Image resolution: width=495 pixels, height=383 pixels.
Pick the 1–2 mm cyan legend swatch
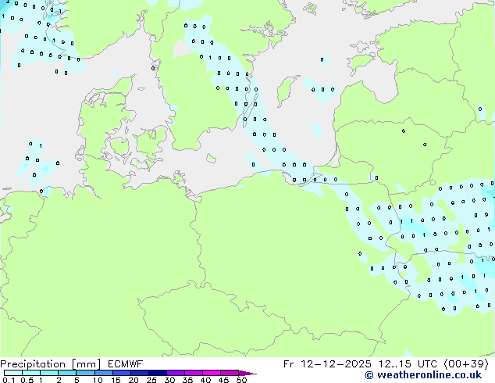click(x=49, y=373)
